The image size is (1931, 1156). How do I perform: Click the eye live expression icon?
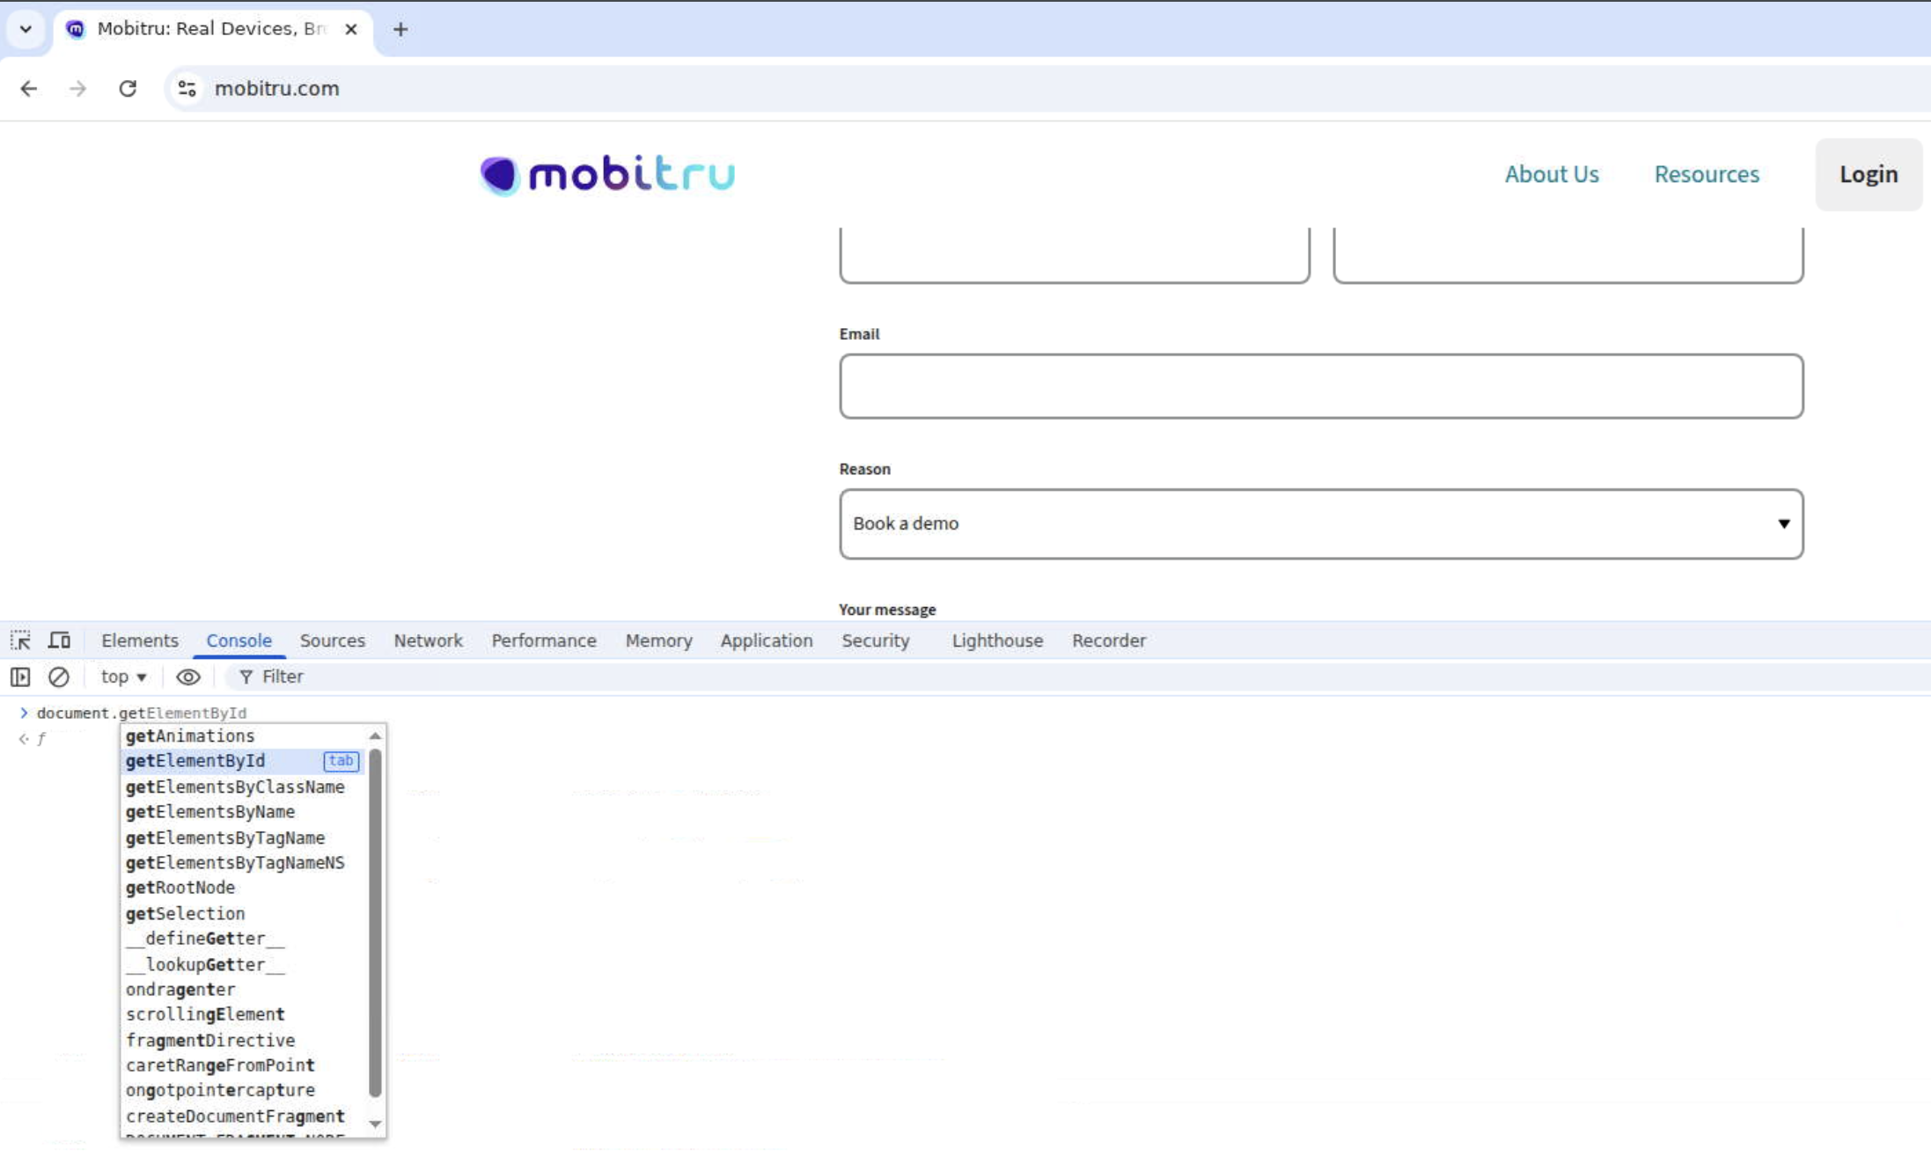tap(187, 677)
